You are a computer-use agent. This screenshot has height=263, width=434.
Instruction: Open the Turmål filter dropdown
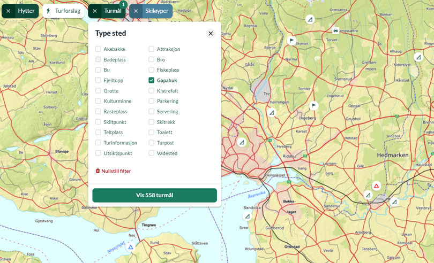(x=113, y=11)
